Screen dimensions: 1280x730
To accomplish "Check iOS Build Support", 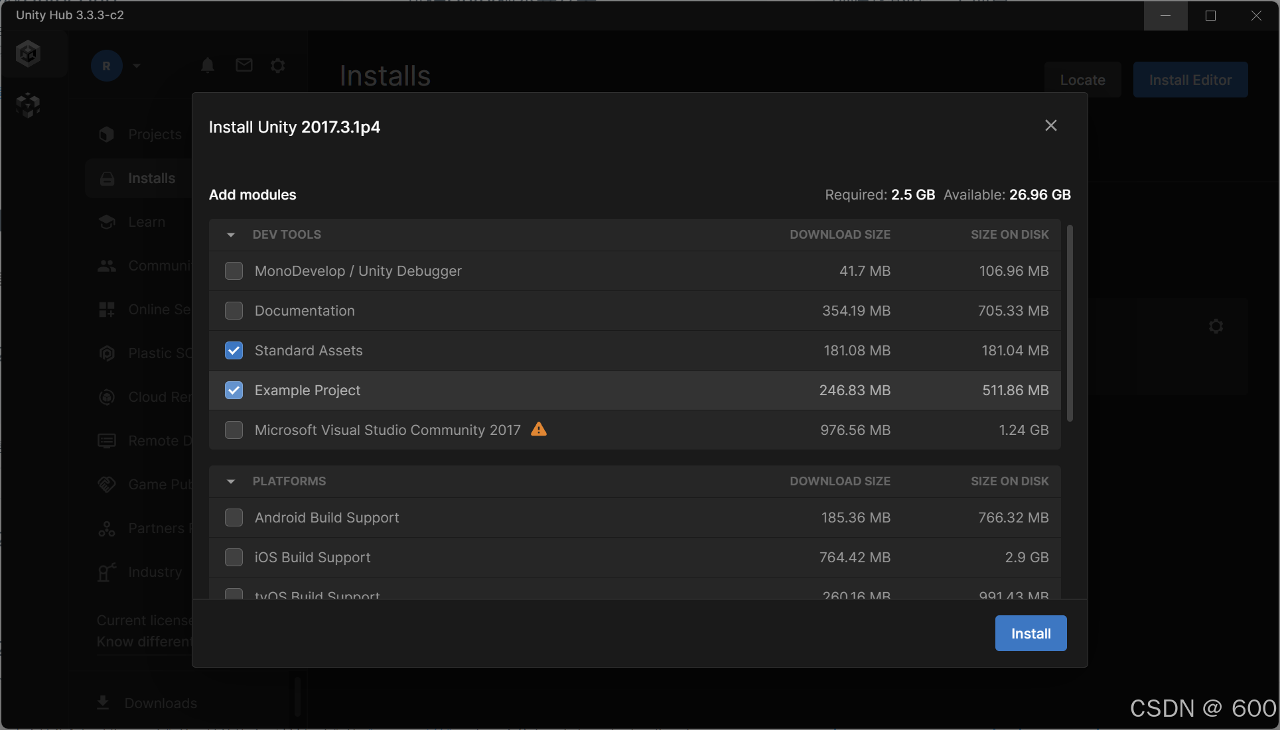I will click(x=234, y=557).
